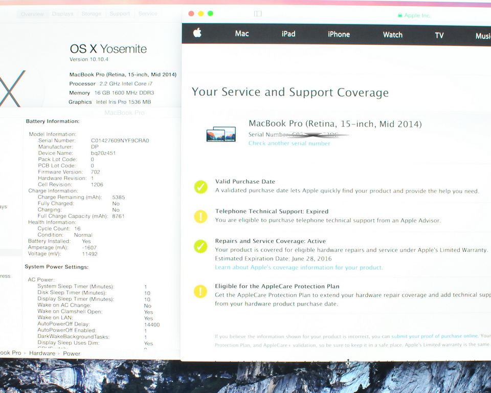Select the Full Charge Capacity value 8761
Screen dimensions: 491x393
[x=118, y=216]
